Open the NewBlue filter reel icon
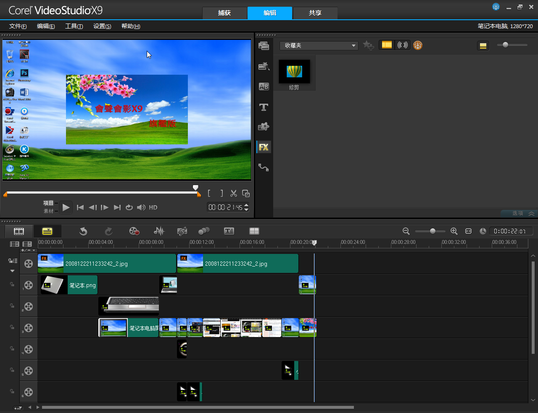Image resolution: width=538 pixels, height=413 pixels. click(418, 45)
